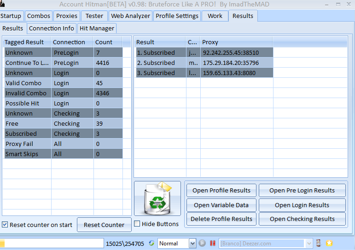
Task: Maximize the Account Hitman window
Action: pos(338,4)
